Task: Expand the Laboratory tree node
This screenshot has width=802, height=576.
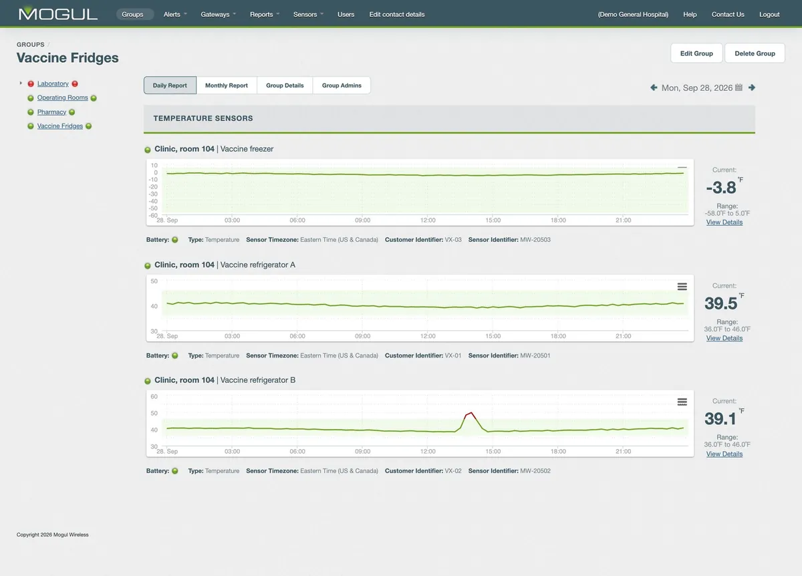Action: coord(21,84)
